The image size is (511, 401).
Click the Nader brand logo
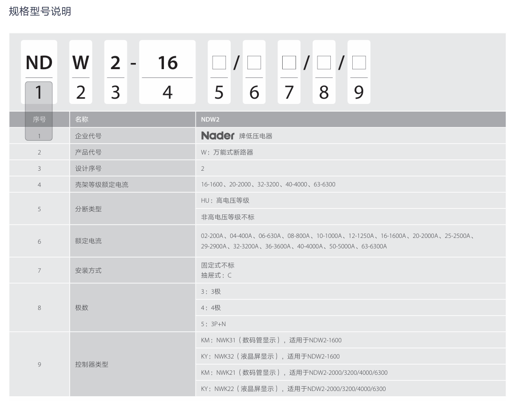click(x=218, y=135)
